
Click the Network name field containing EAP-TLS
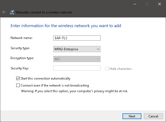tap(77, 38)
